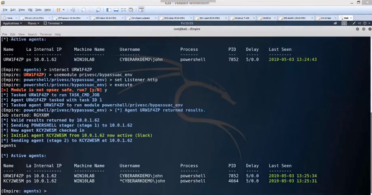Click the Fri 13:25 clock

pos(187,23)
